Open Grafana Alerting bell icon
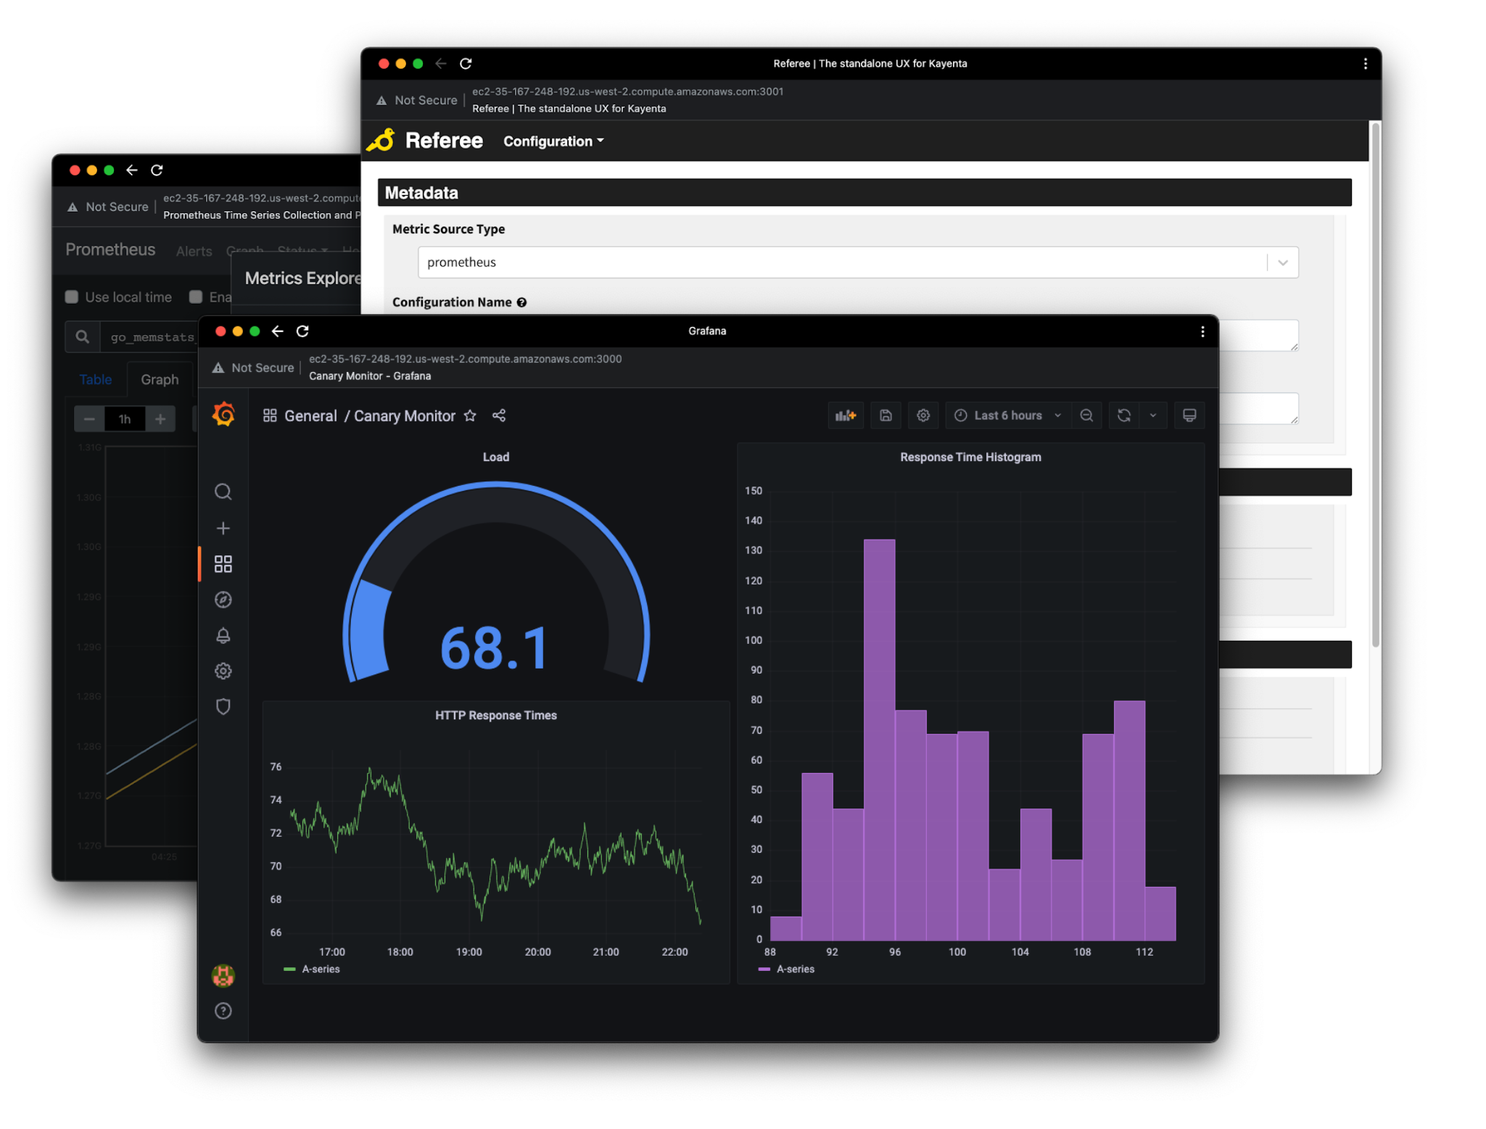1486x1129 pixels. point(223,635)
